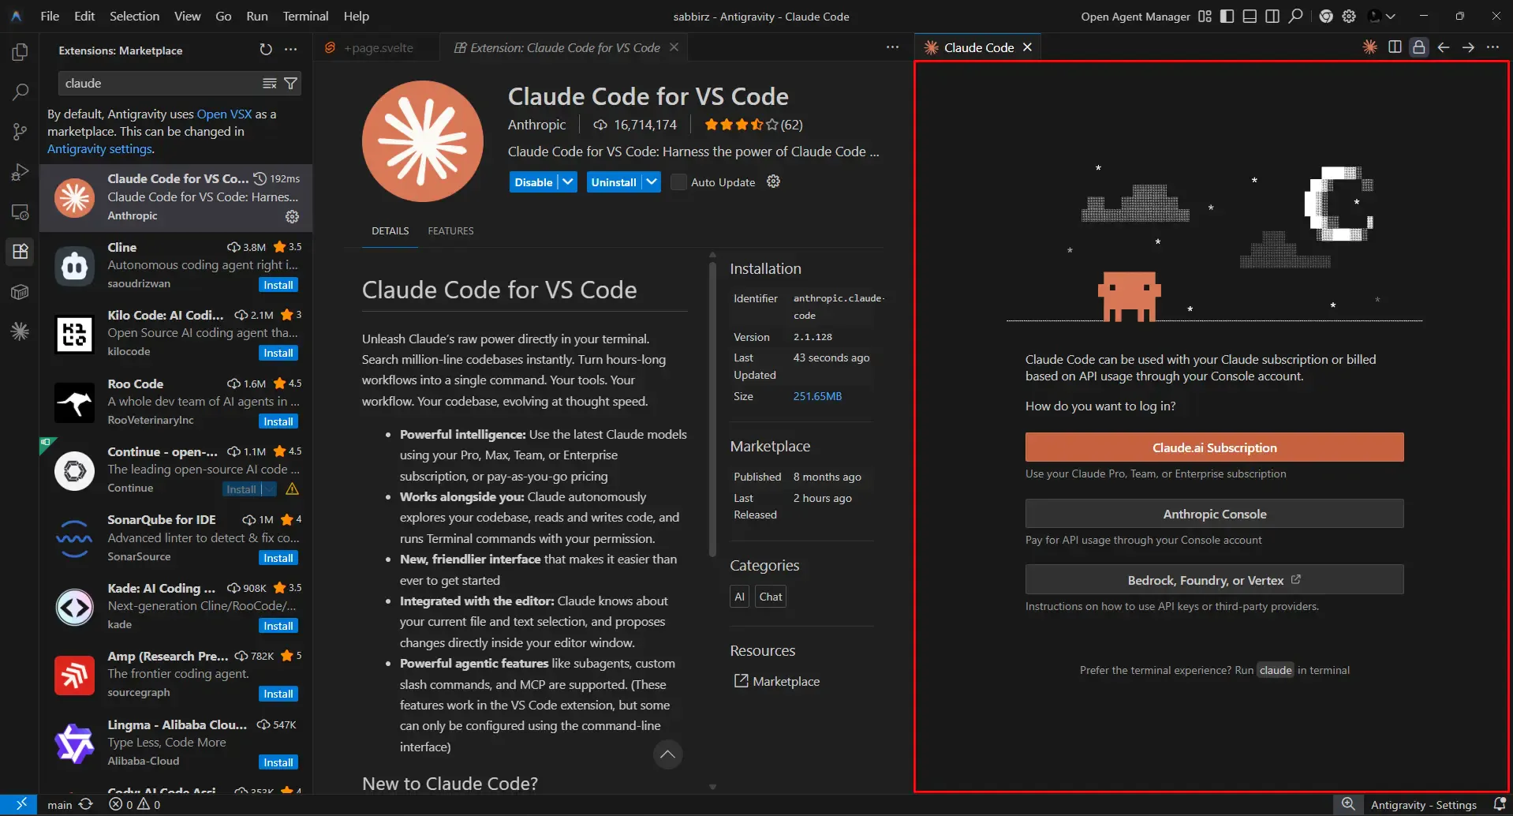Screen dimensions: 1513x816
Task: Open the Go menu
Action: click(x=223, y=16)
